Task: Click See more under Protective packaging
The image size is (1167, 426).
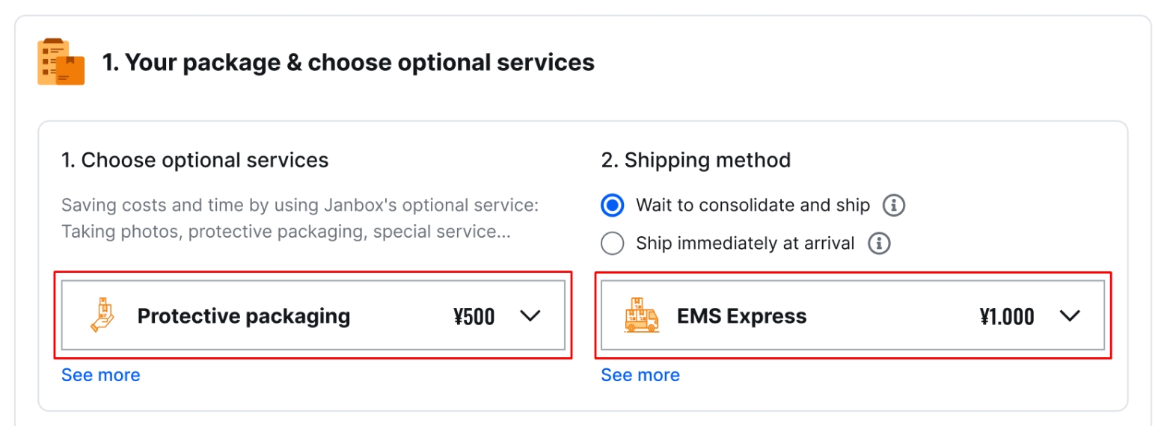Action: [x=100, y=374]
